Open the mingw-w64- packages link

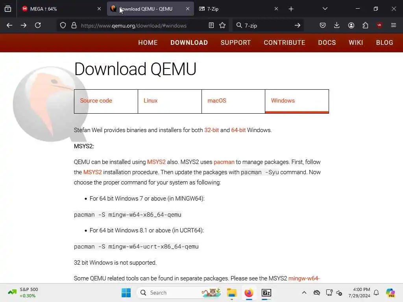tap(304, 278)
